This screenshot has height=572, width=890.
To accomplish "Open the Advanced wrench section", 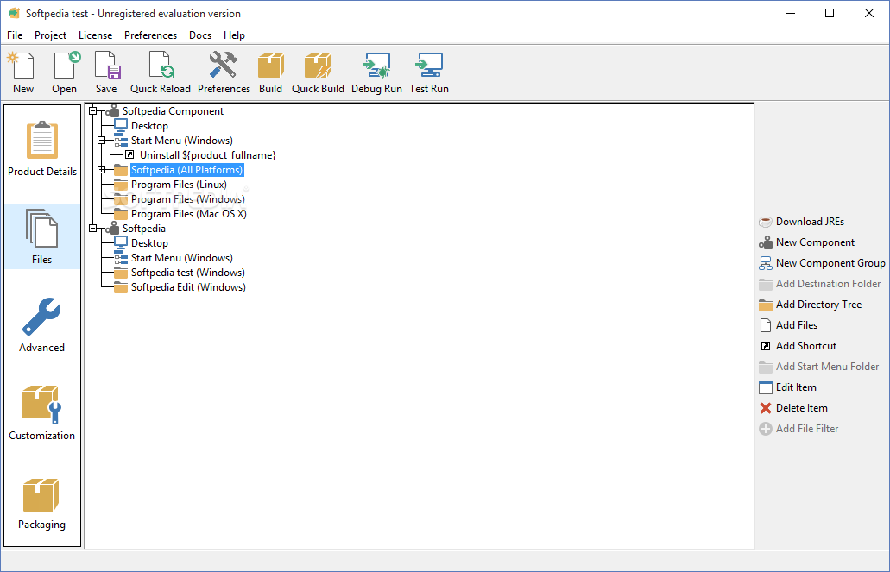I will tap(42, 324).
